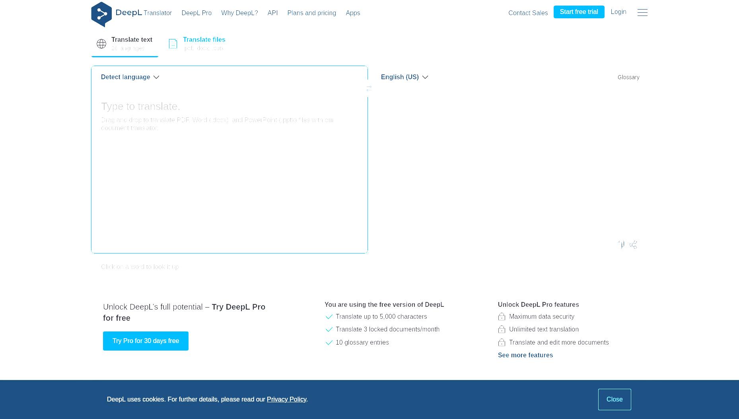Screen dimensions: 739x419
Task: Click checkmark next to 10 glossary entries
Action: coord(329,343)
